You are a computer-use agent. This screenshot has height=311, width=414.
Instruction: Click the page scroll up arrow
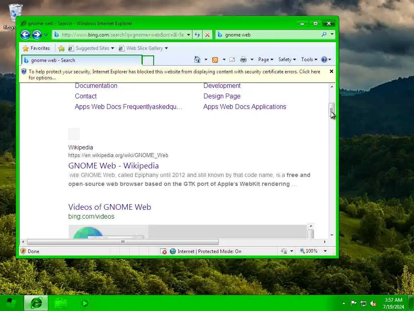(x=332, y=87)
